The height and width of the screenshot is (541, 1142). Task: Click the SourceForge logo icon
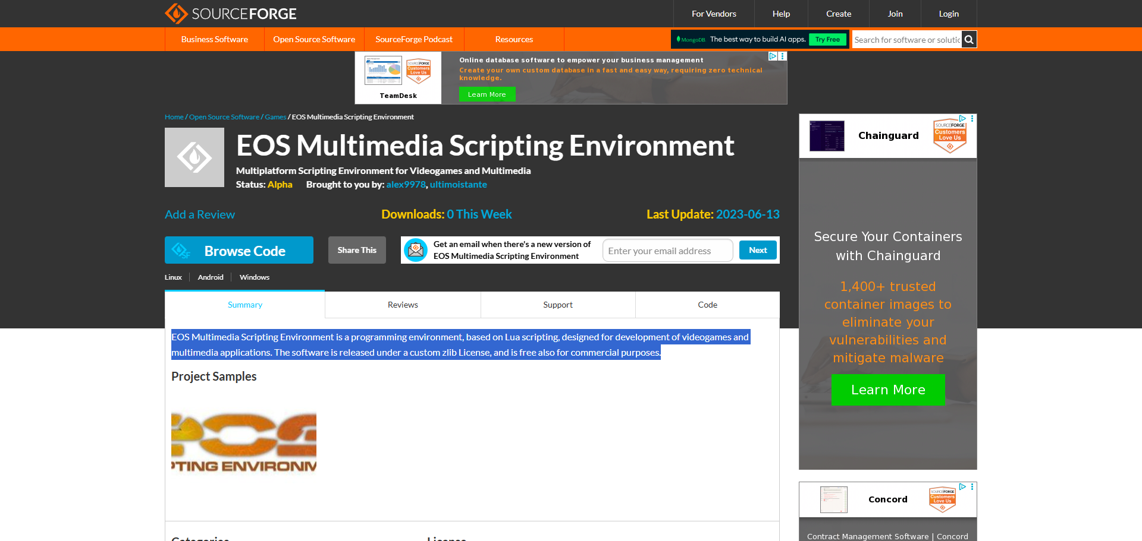coord(176,13)
